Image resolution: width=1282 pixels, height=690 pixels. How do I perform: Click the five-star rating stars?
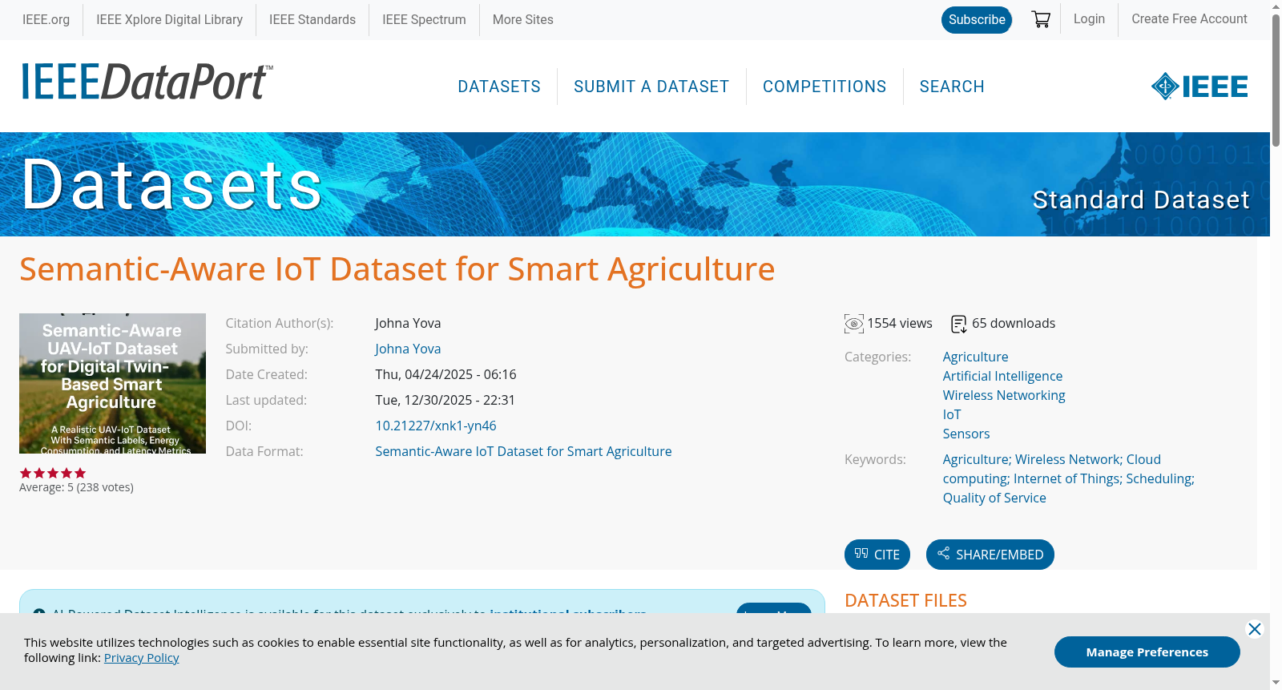(53, 473)
